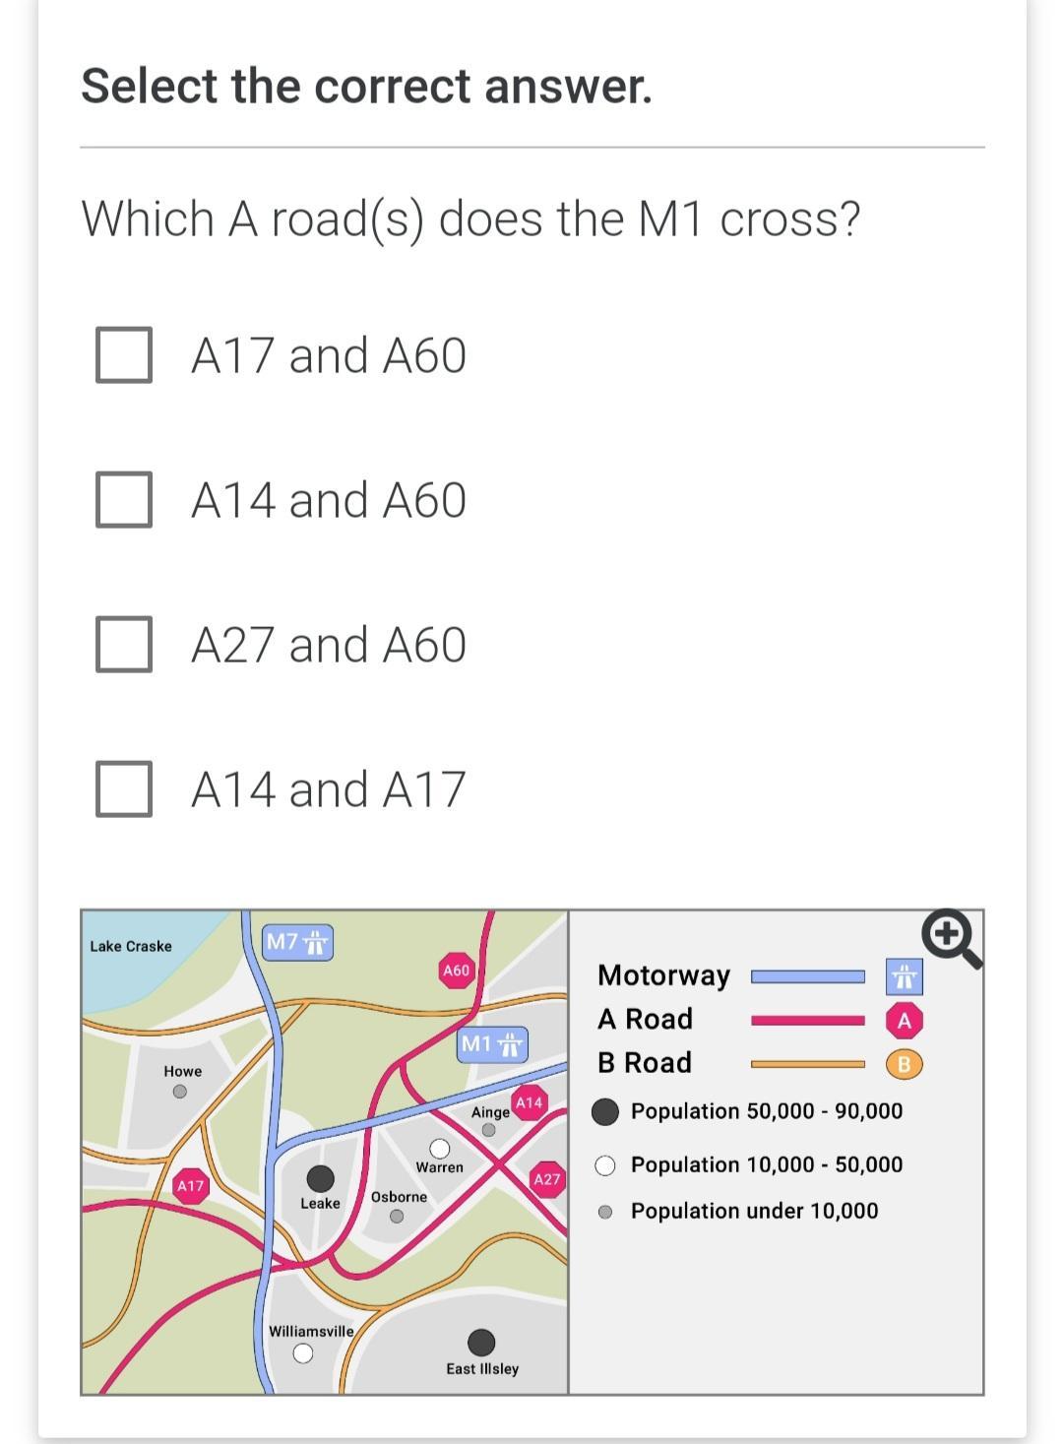Click the orange B road badge in the legend
The image size is (1063, 1444).
[x=905, y=1065]
